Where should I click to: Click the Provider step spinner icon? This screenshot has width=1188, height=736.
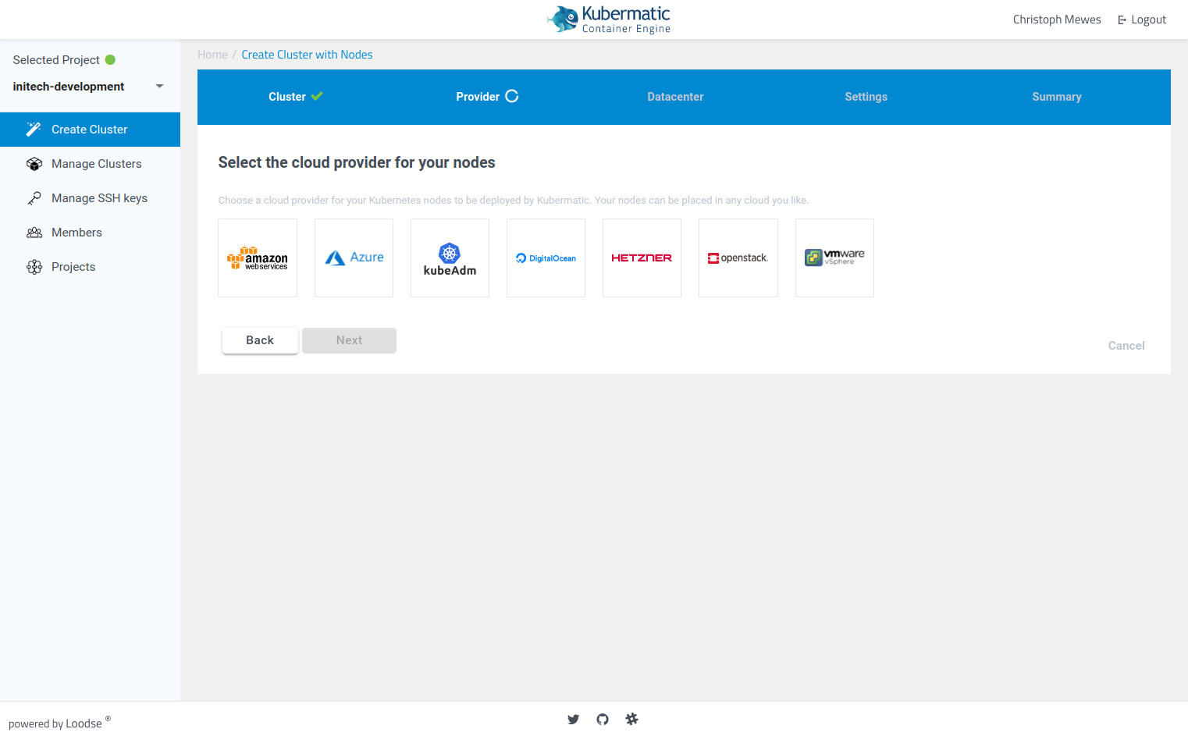512,96
